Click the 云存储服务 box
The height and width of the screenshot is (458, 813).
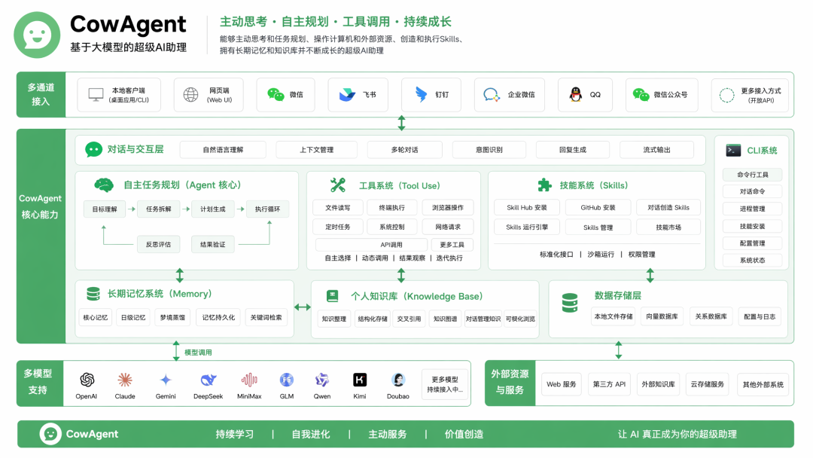click(707, 384)
